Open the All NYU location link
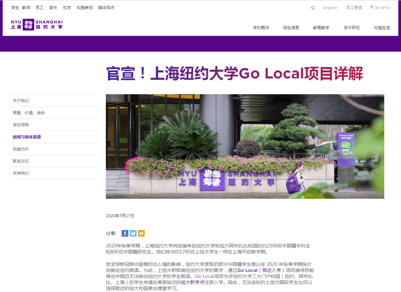Screen dimensions: 401x292 (x=380, y=8)
